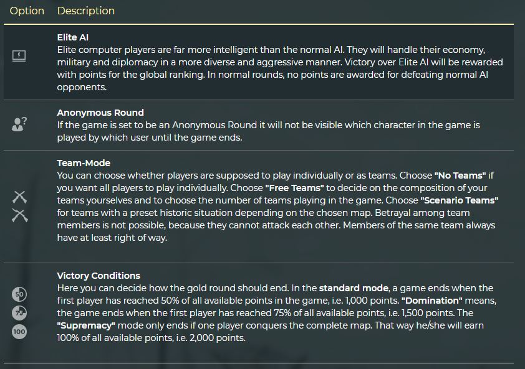The image size is (525, 369).
Task: Click the Option column header
Action: 27,11
